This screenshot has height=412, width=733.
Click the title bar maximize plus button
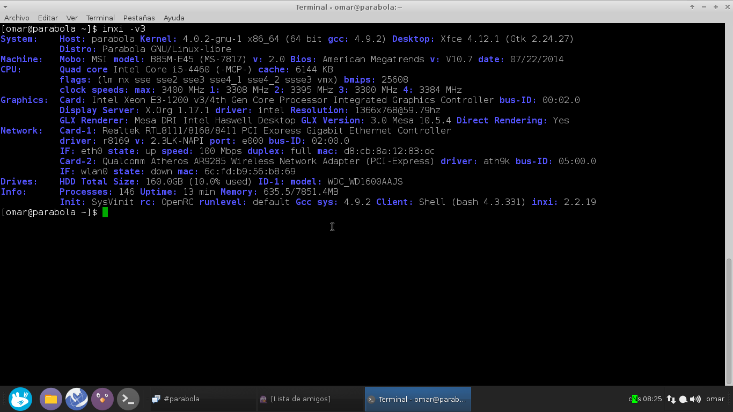pyautogui.click(x=716, y=7)
